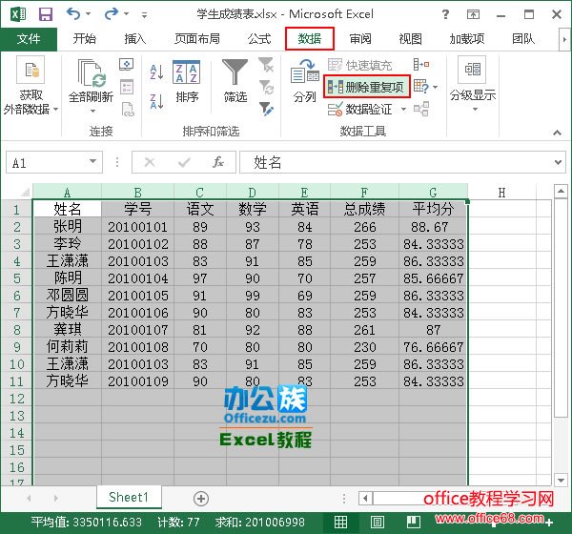This screenshot has width=572, height=534.
Task: Click the vertical scrollbar down arrow
Action: pos(561,480)
